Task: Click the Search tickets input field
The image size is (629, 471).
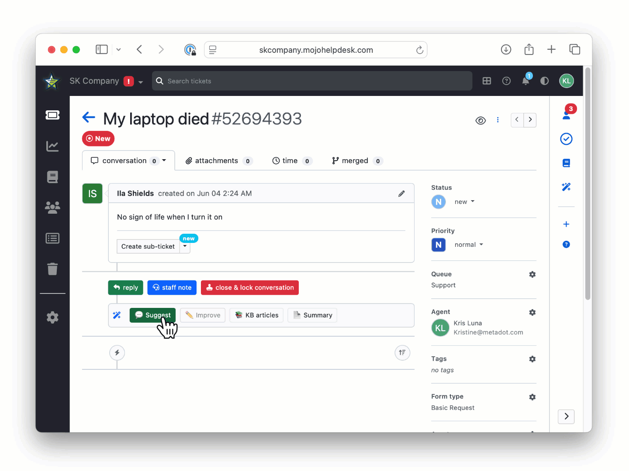Action: [312, 81]
